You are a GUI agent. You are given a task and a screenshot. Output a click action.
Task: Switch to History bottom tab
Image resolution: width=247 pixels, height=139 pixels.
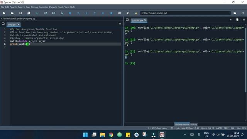tap(194, 124)
